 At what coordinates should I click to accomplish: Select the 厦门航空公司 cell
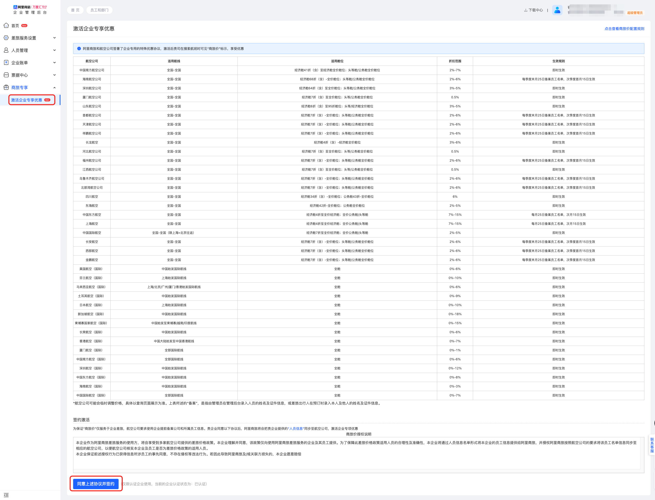point(92,97)
